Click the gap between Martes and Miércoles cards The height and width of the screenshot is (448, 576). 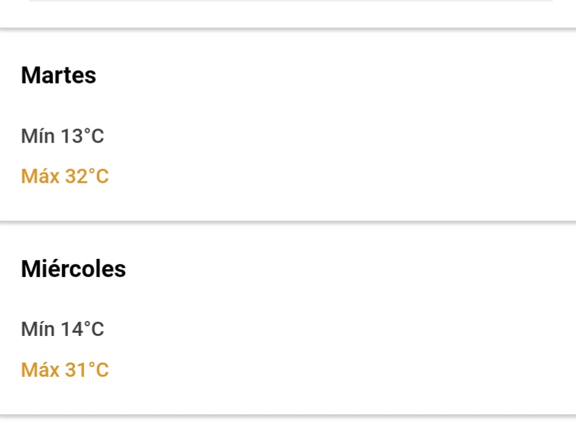288,222
